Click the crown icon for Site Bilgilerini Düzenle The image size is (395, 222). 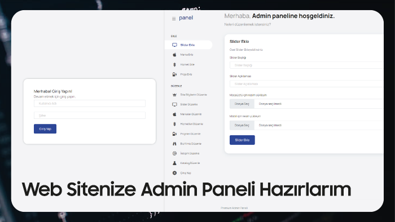pos(174,95)
